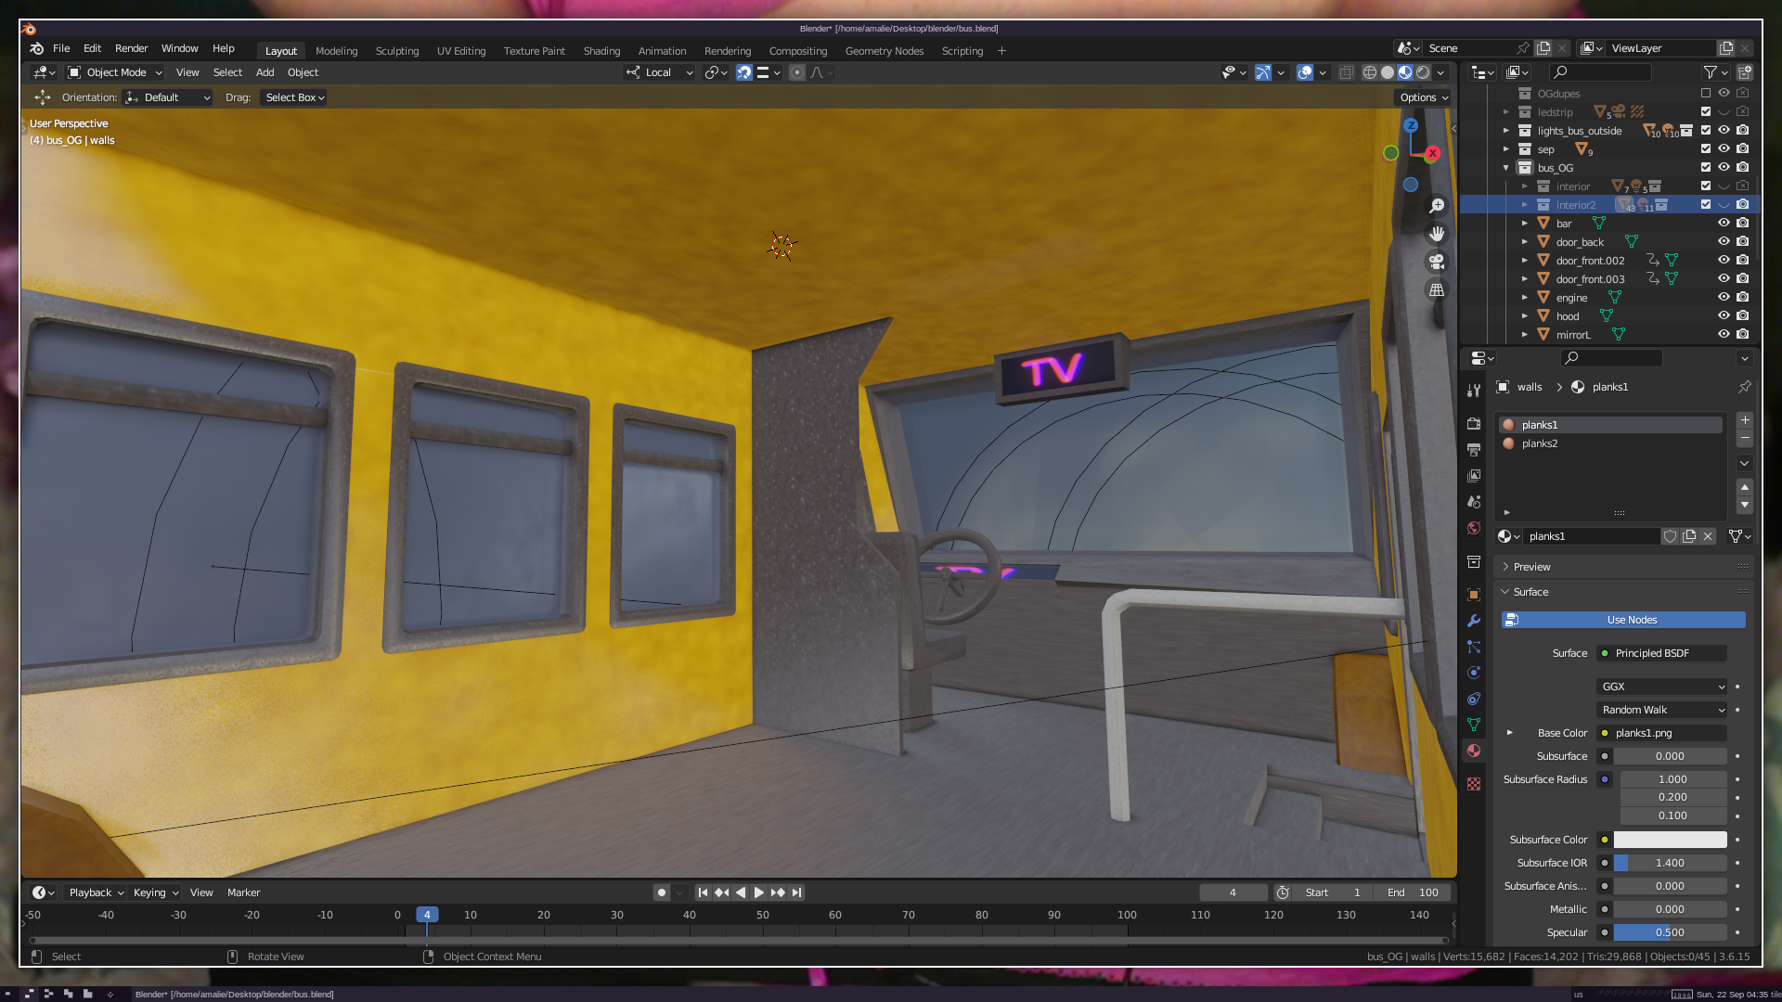Click the zoom magnifier viewport gizmo
Screen dimensions: 1782x1002
coord(1437,206)
